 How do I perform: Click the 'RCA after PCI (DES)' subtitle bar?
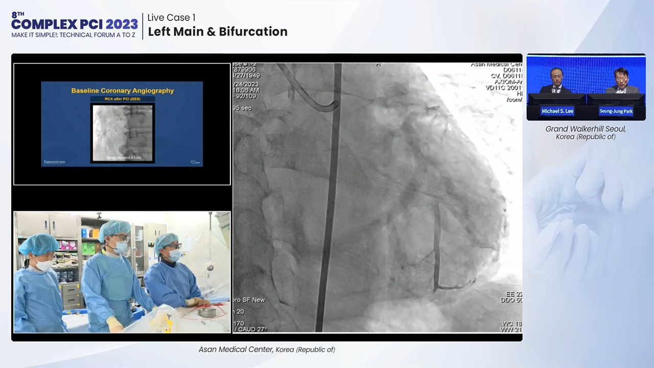tap(122, 99)
